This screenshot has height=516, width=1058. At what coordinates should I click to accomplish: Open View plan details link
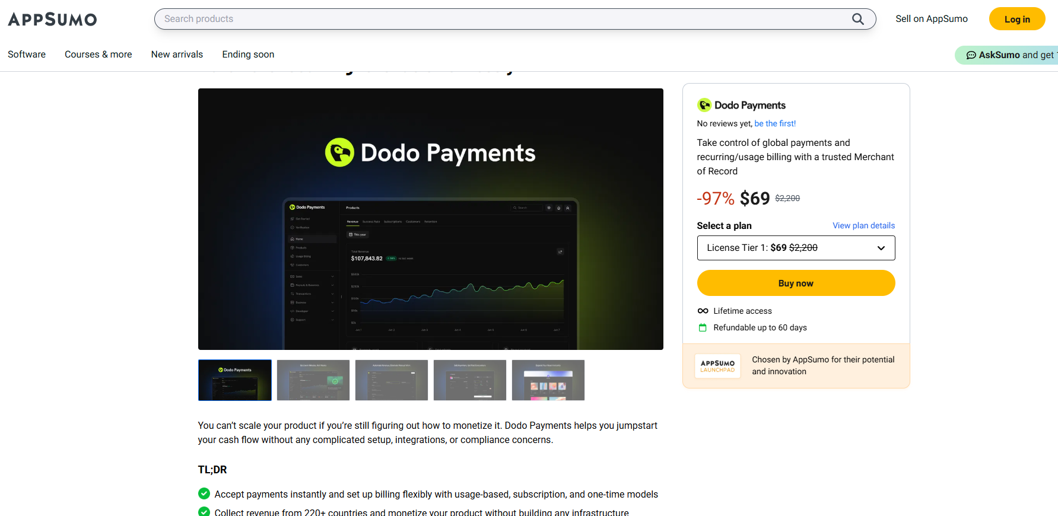click(x=863, y=225)
